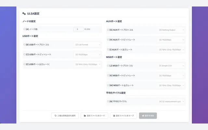Open the M5Bポート出力レート 10Hz dropdown
Image resolution: width=208 pixels, height=130 pixels.
[171, 85]
